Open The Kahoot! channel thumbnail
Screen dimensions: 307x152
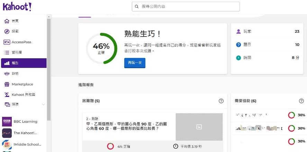7,133
